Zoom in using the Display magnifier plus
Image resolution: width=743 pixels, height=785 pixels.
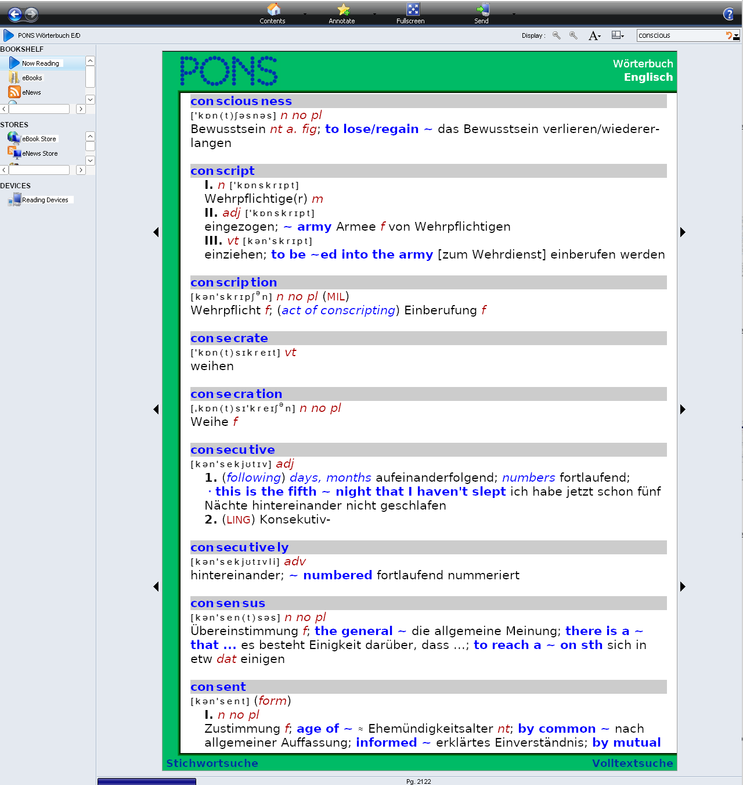[574, 35]
